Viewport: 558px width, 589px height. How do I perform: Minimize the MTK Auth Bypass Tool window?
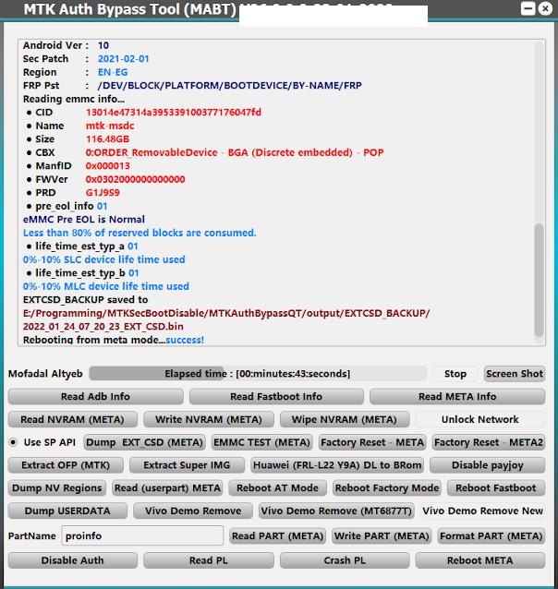point(528,8)
